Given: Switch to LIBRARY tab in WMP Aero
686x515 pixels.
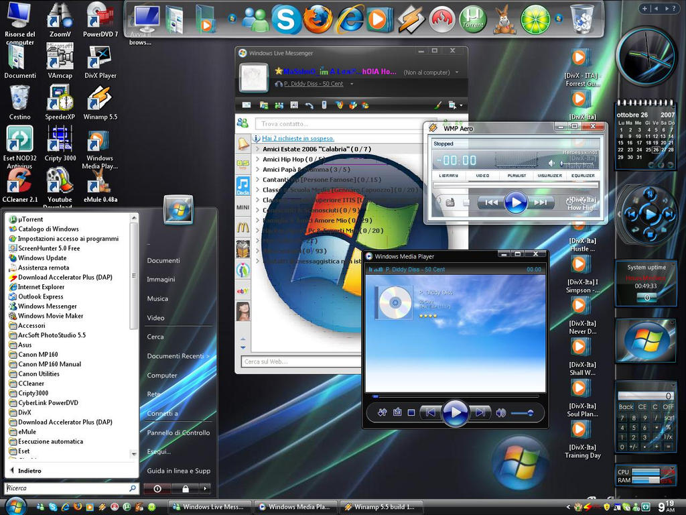Looking at the screenshot, I should [448, 175].
